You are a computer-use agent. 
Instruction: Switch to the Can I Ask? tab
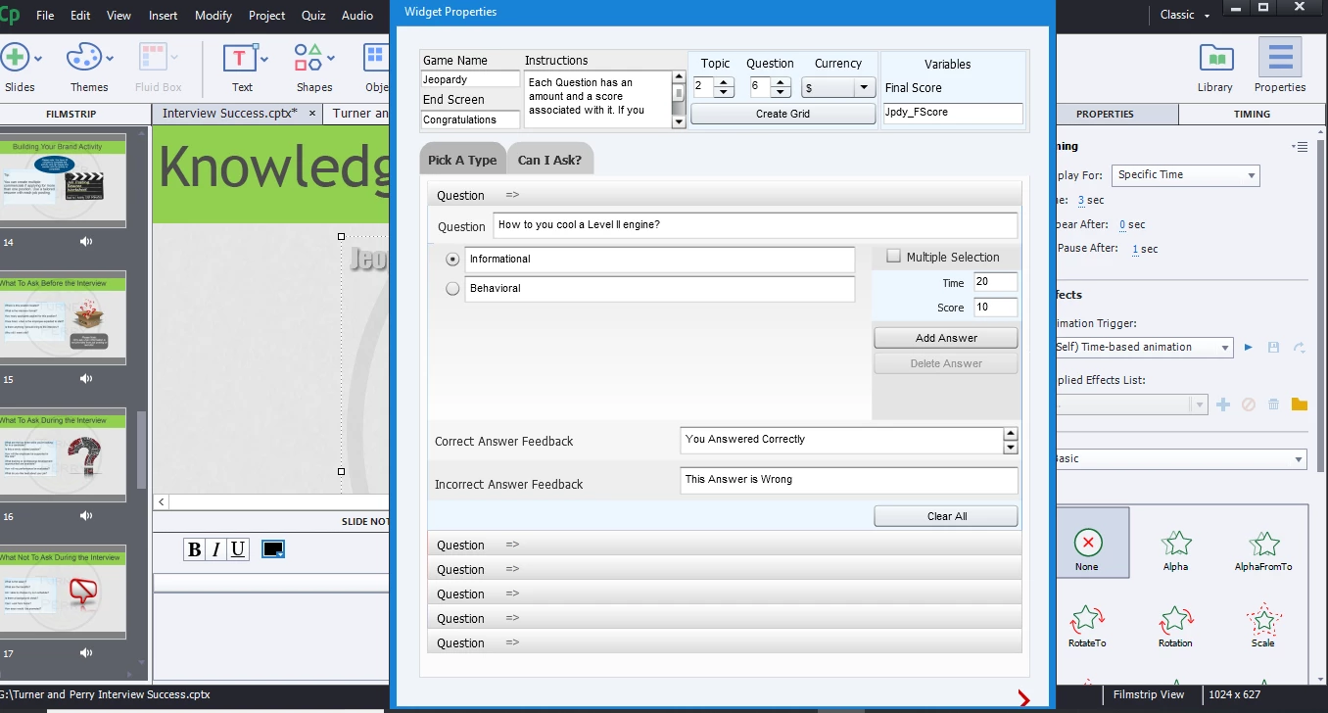point(550,160)
